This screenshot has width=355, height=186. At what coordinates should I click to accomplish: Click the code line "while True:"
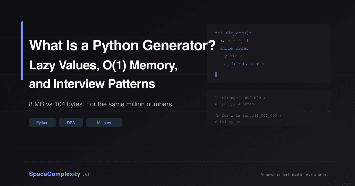tap(234, 48)
